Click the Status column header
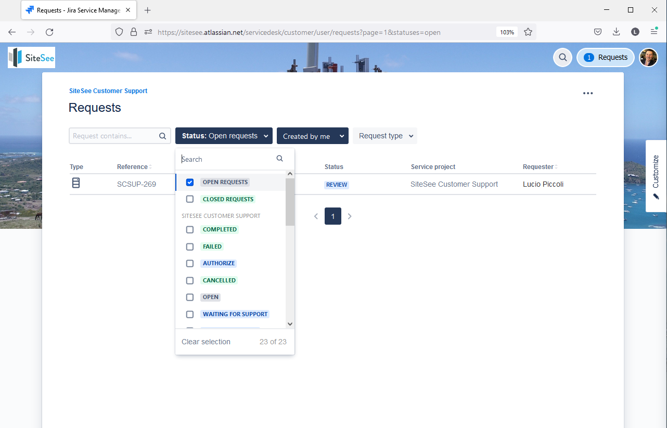The image size is (667, 428). pos(334,167)
